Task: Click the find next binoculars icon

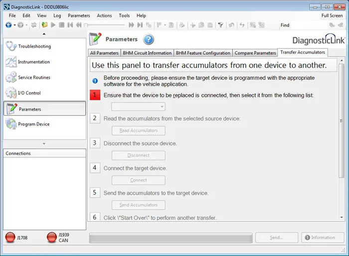Action: [341, 25]
